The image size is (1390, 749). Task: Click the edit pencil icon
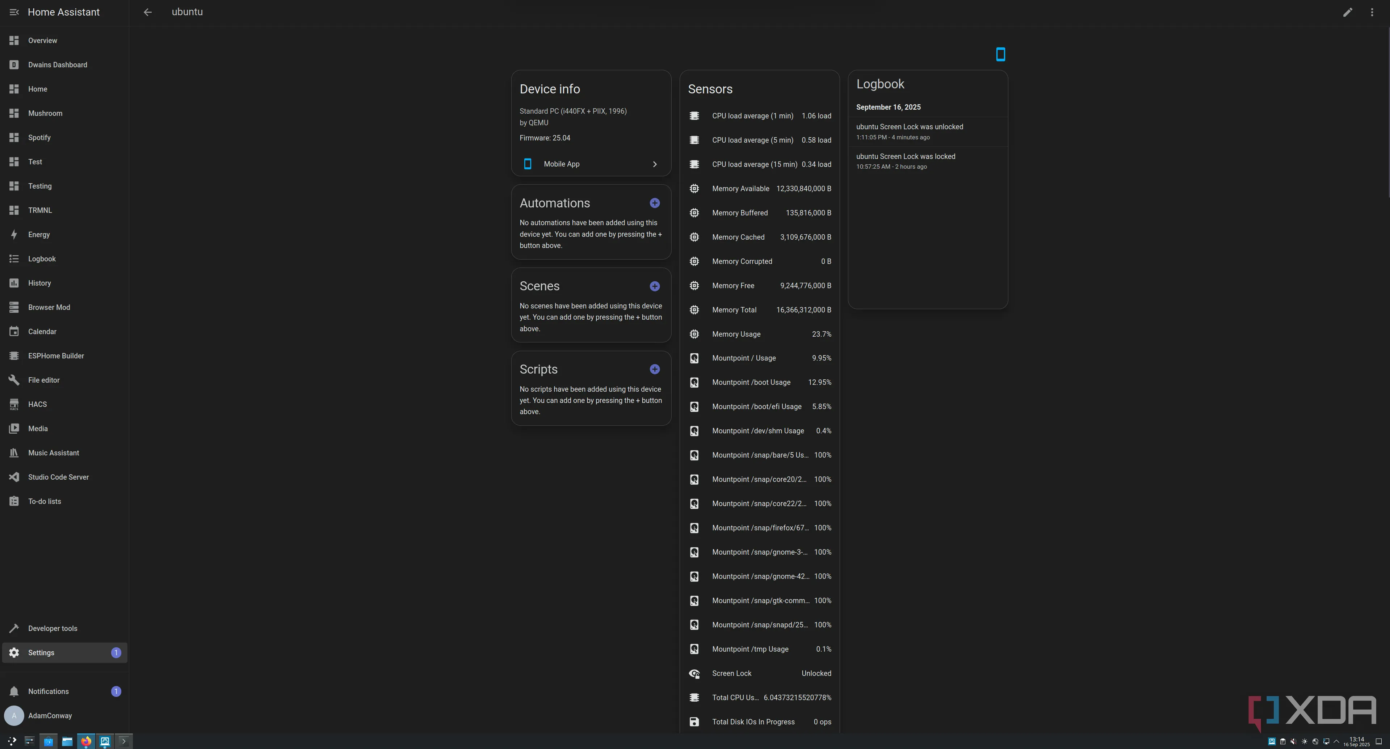(1347, 12)
